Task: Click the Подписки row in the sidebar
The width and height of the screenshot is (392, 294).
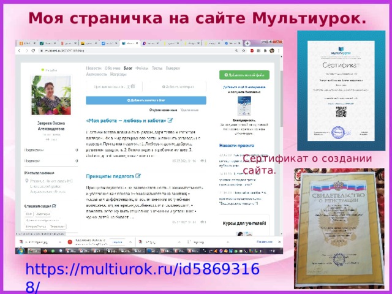Action: click(x=51, y=160)
